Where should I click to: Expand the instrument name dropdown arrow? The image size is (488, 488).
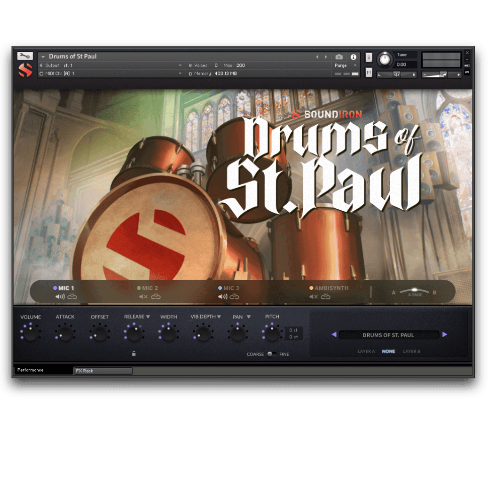[43, 57]
